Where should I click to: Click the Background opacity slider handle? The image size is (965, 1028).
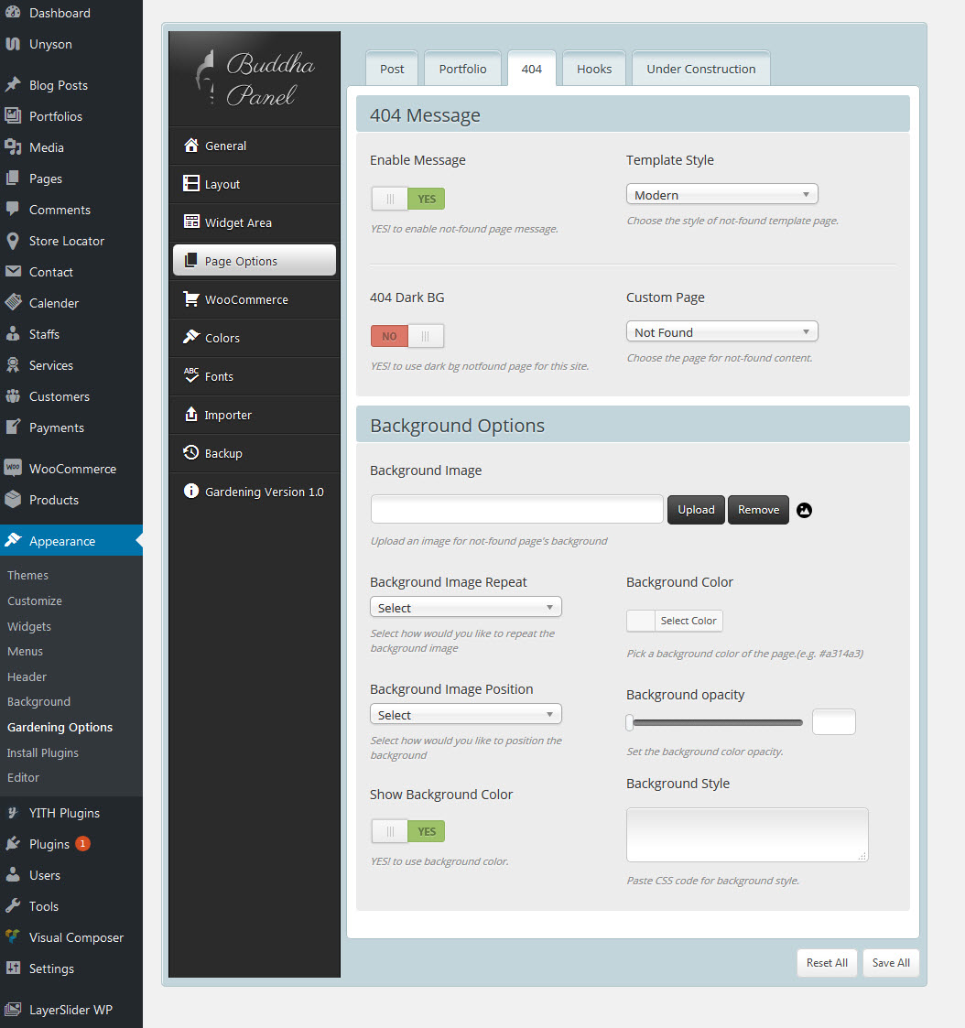click(629, 722)
